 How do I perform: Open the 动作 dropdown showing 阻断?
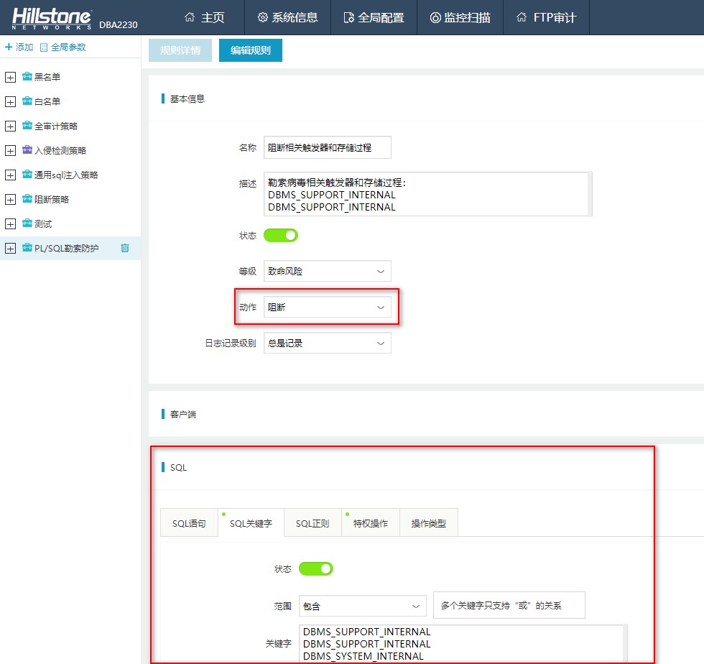(328, 308)
